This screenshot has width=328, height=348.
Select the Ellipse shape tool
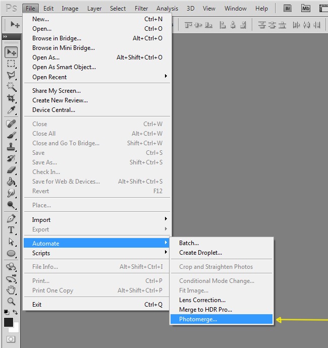[x=11, y=253]
